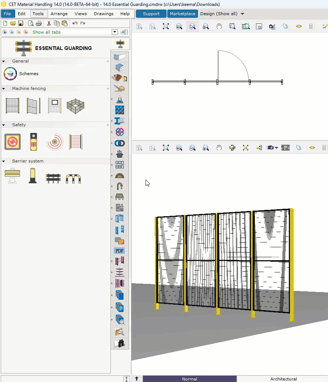Open the Show all tabs dropdown
Screen dimensions: 328x382
115,32
